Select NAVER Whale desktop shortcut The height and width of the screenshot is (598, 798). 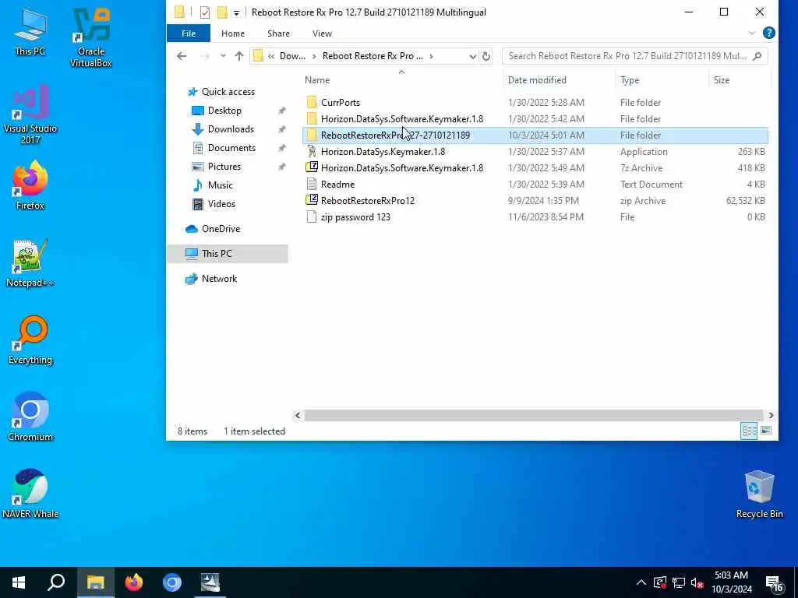point(30,493)
